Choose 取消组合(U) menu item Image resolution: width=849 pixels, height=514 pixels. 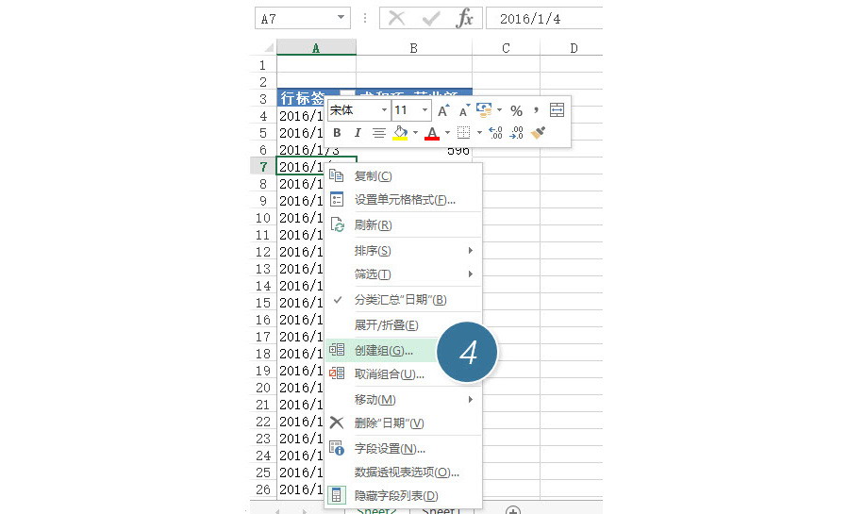[404, 373]
